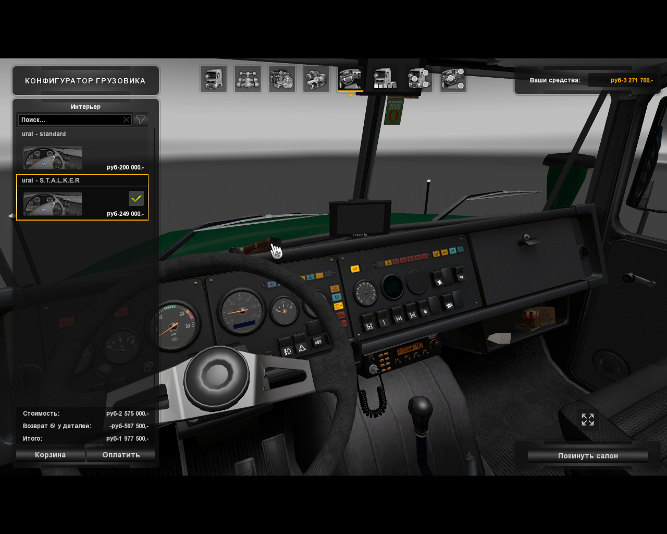Click the руб-249 000,- price
The height and width of the screenshot is (534, 667).
tap(125, 214)
